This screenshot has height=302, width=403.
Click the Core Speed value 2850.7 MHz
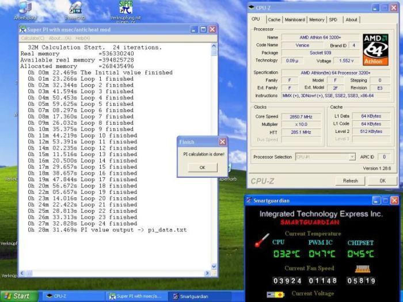pos(301,117)
